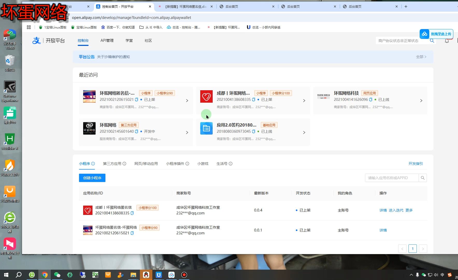Open the 从 IE 中导入 bookmark folder
The width and height of the screenshot is (458, 280).
tap(151, 27)
